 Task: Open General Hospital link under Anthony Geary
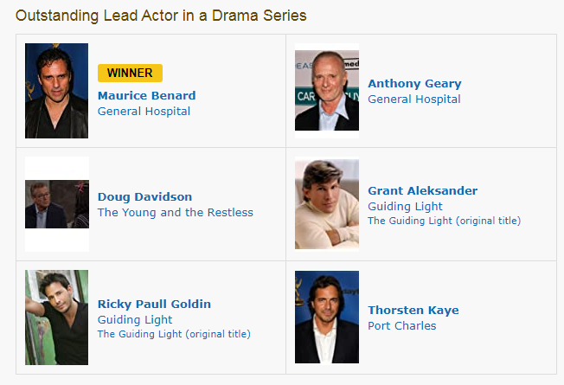coord(414,99)
